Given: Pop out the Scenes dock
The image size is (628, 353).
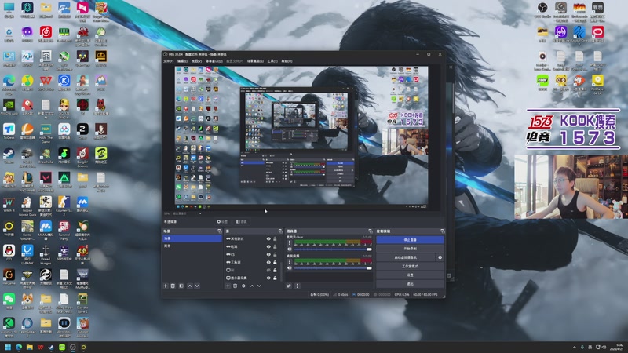Looking at the screenshot, I should [x=220, y=231].
